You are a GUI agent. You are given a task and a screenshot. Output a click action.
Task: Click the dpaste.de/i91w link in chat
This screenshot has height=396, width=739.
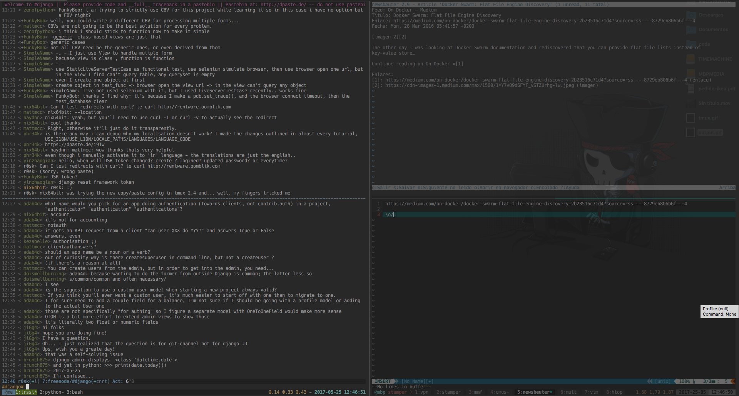[75, 145]
